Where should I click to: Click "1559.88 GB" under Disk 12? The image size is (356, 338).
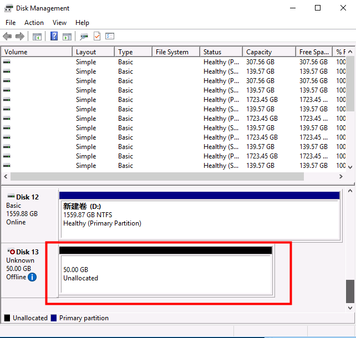pyautogui.click(x=22, y=214)
